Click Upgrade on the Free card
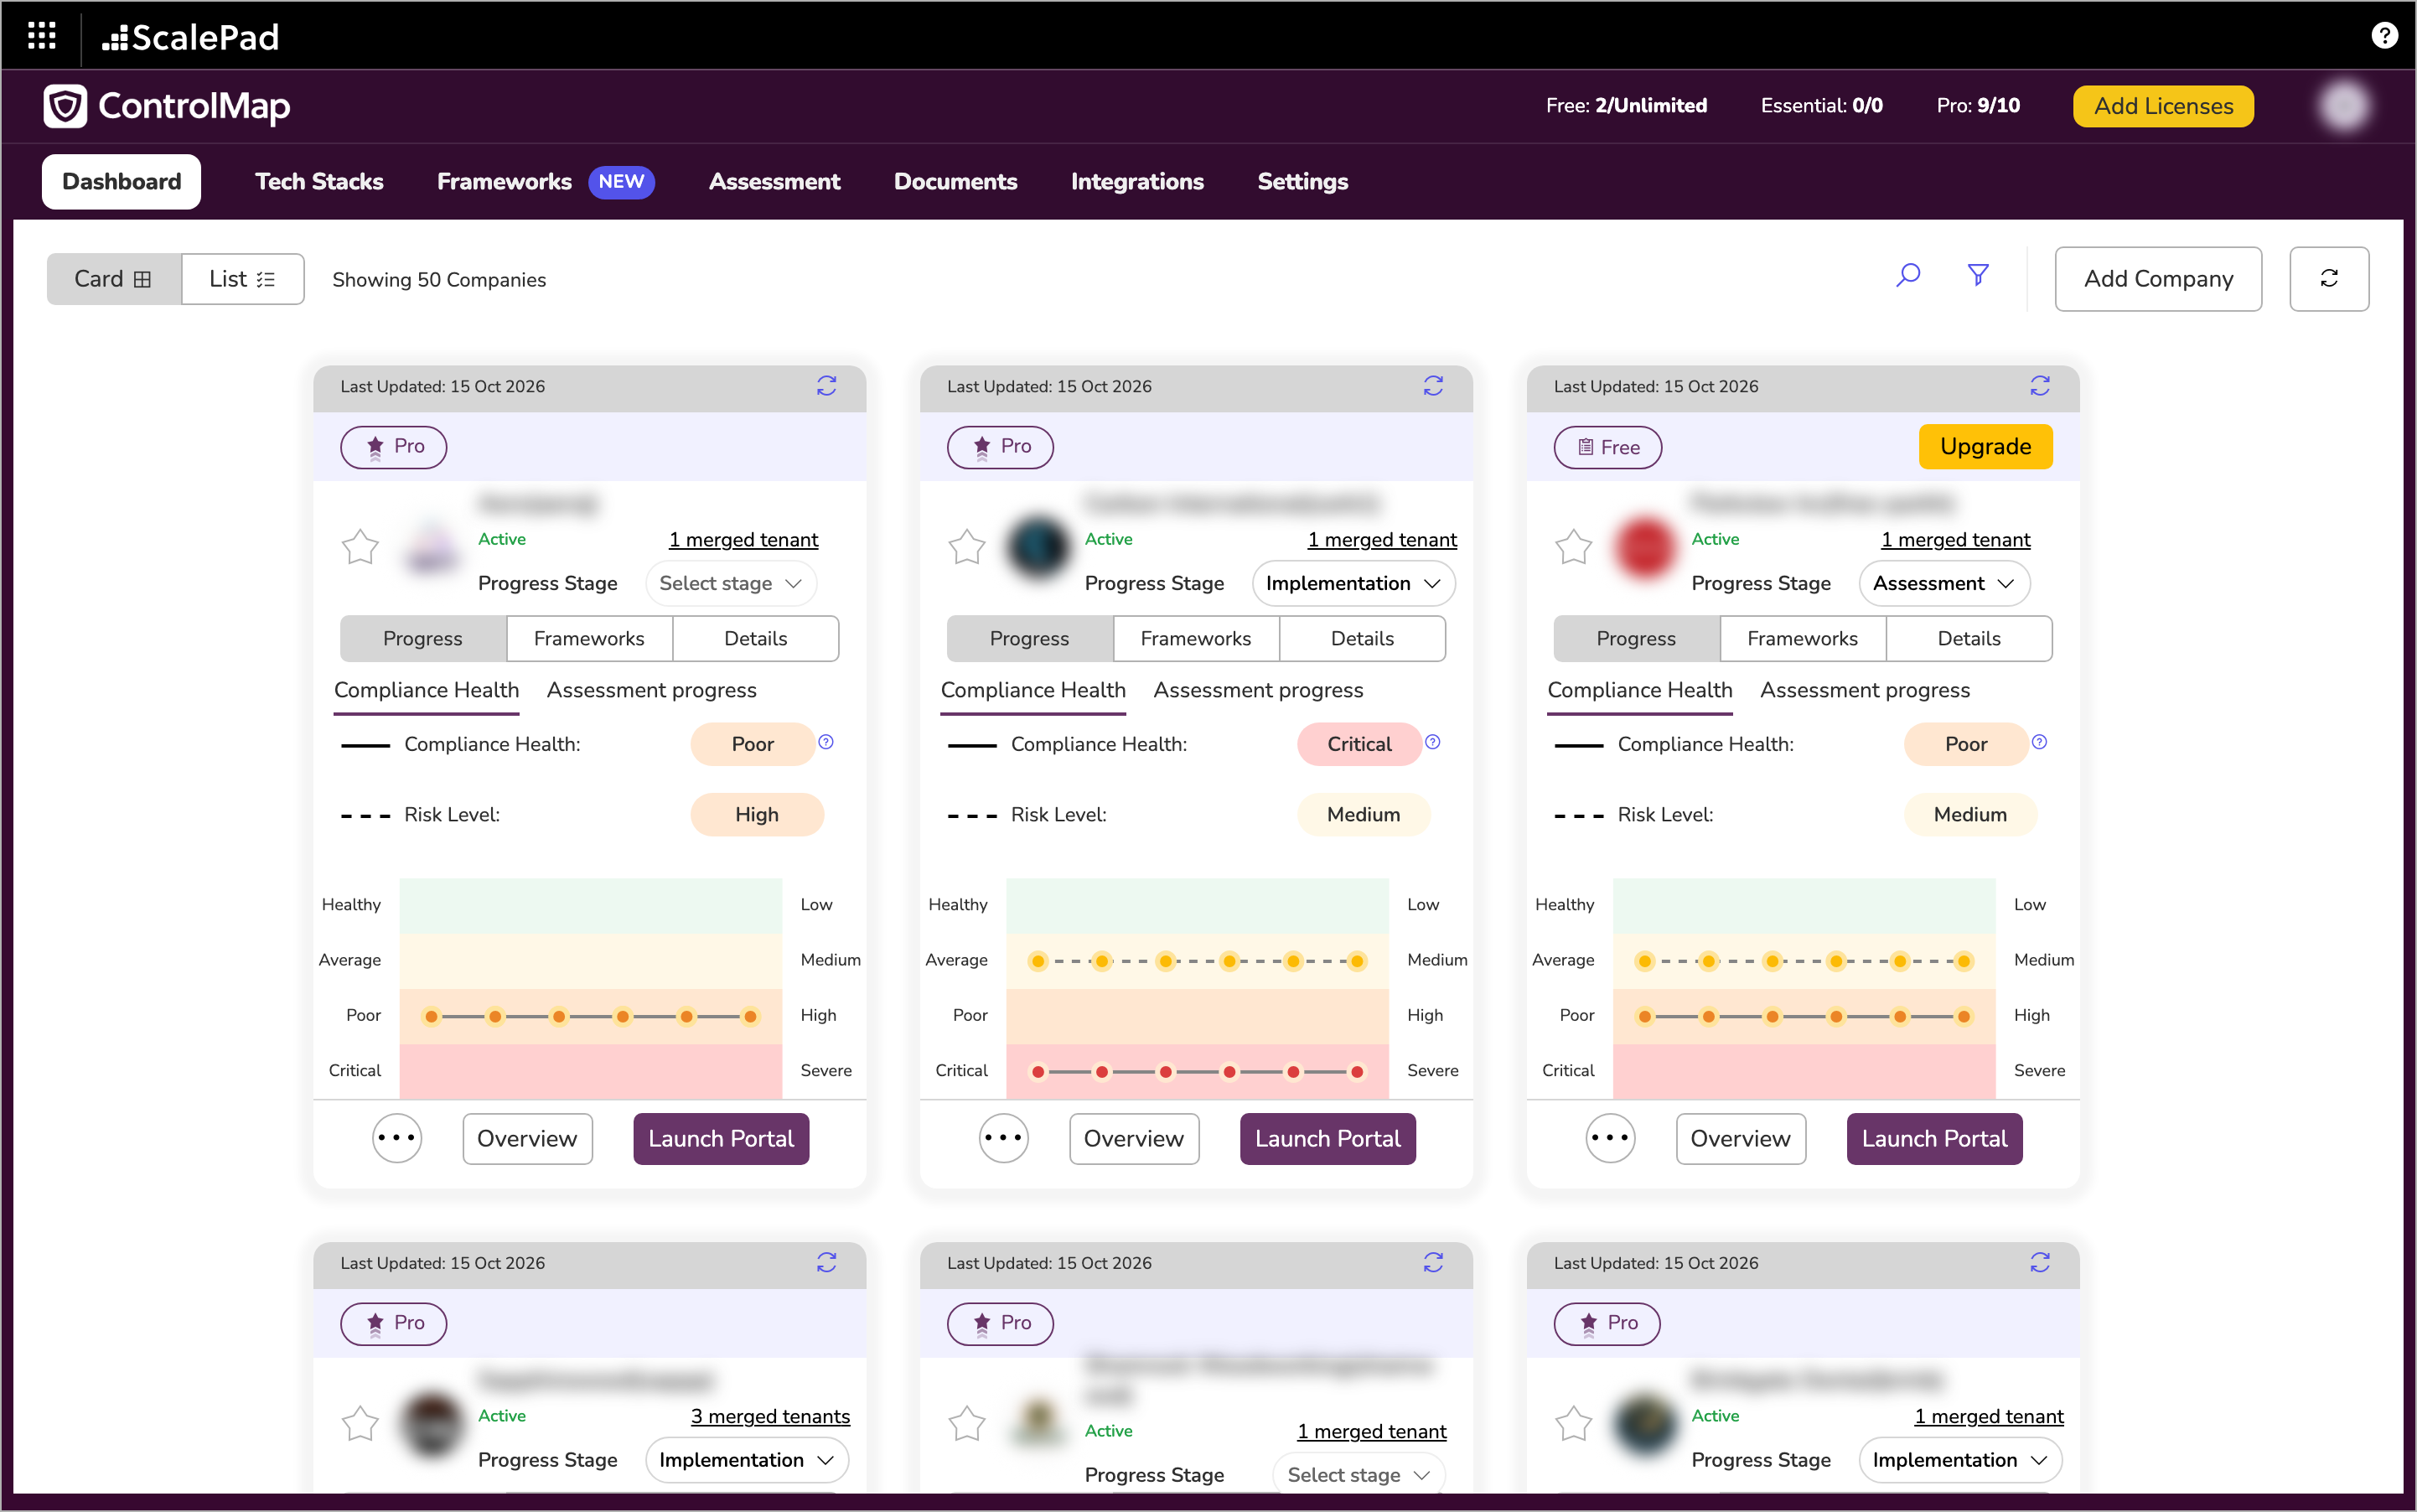Screen dimensions: 2417x1512 1985,446
